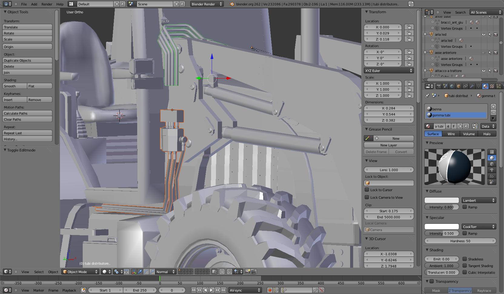The width and height of the screenshot is (504, 294).
Task: Open the AV-sync playback dropdown
Action: click(244, 290)
